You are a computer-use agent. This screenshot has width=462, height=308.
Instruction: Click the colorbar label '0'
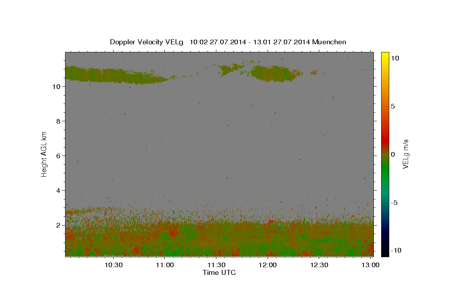click(393, 154)
